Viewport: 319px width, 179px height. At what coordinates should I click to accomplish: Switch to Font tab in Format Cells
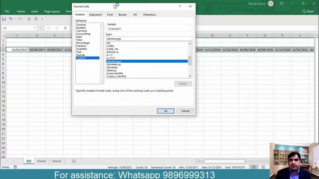pos(110,14)
